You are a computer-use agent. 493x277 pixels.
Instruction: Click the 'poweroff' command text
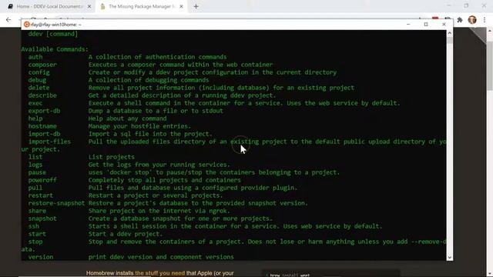(x=42, y=180)
